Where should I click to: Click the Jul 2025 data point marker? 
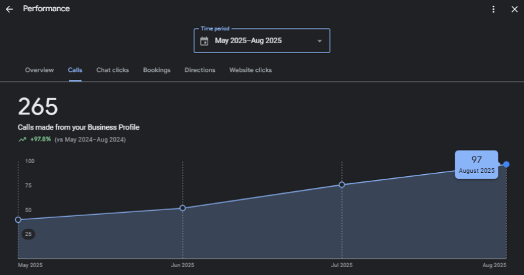pos(342,185)
